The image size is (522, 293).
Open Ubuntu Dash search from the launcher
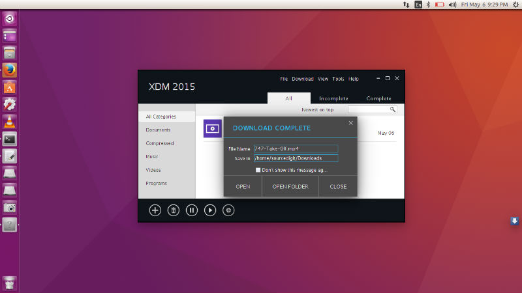click(x=9, y=19)
